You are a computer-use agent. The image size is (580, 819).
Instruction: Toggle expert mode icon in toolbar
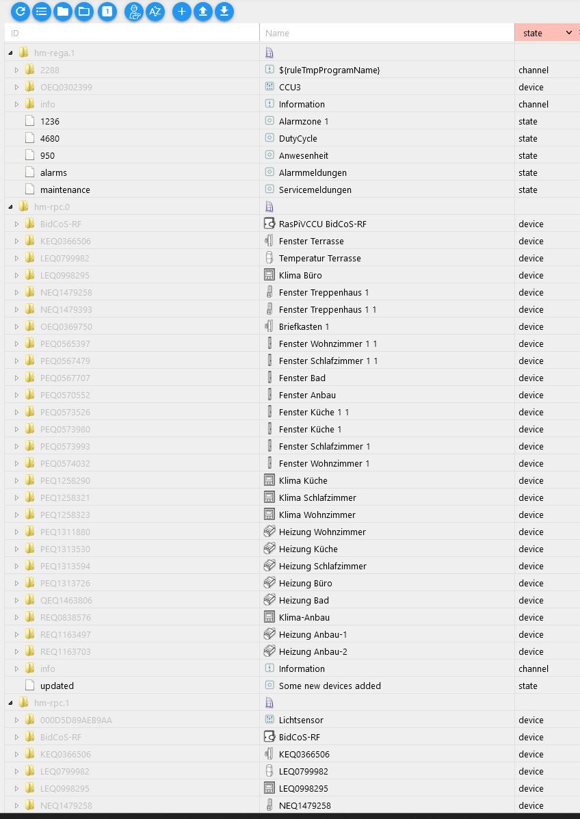[134, 11]
